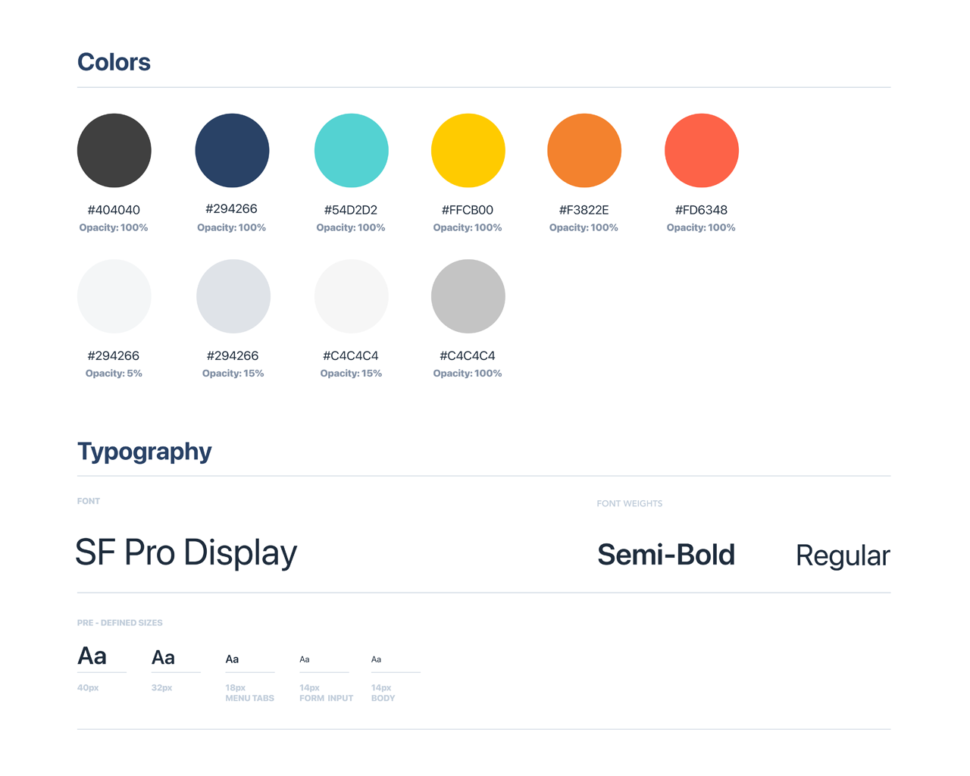
Task: Choose the Semi-Bold font weight sample
Action: pyautogui.click(x=666, y=555)
